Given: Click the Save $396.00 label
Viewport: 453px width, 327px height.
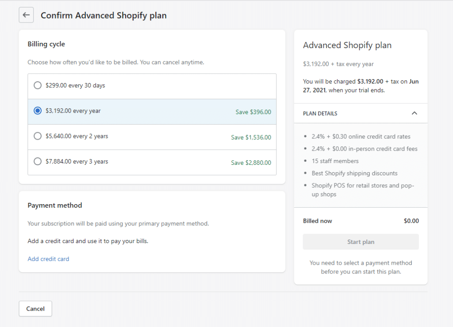Looking at the screenshot, I should point(253,112).
